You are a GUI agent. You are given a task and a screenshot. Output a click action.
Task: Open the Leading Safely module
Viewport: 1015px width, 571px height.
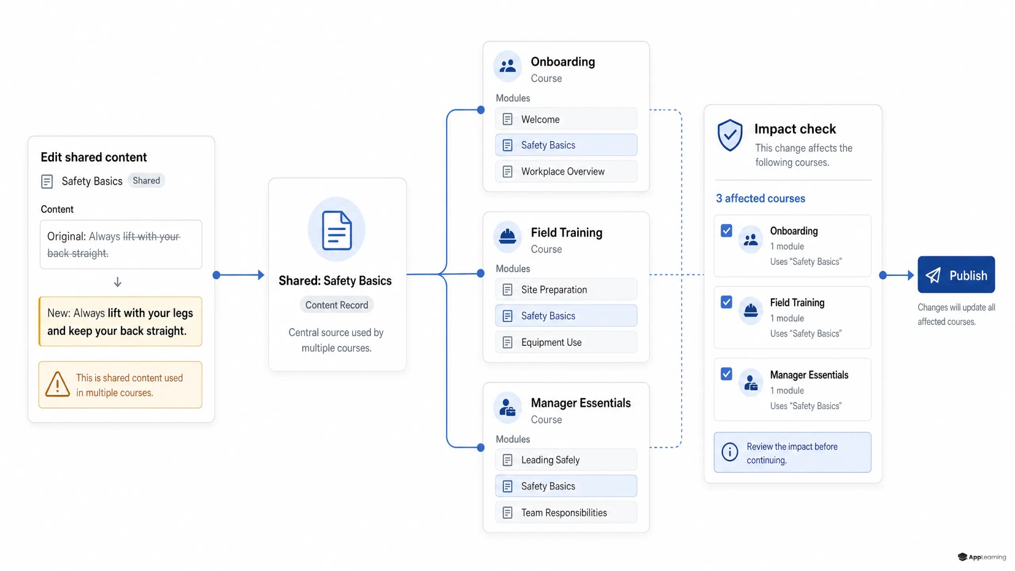[x=566, y=459]
